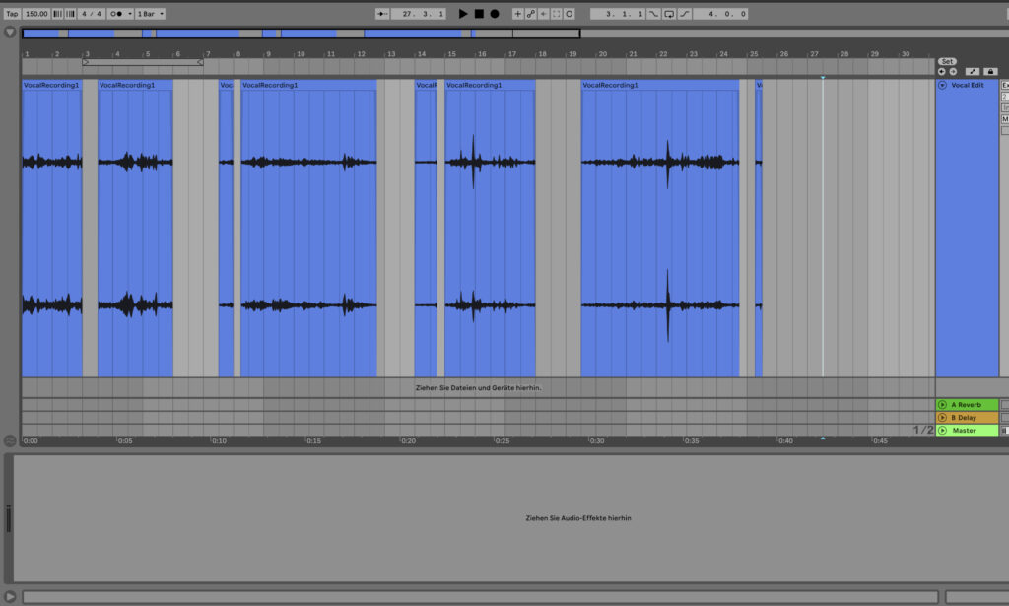Select the loop length field 4. 0. 0
This screenshot has height=606, width=1009.
point(720,14)
